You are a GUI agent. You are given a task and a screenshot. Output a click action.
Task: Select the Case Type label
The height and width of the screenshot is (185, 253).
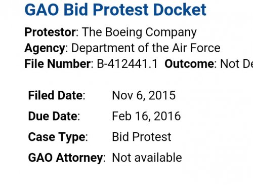[x=57, y=137]
